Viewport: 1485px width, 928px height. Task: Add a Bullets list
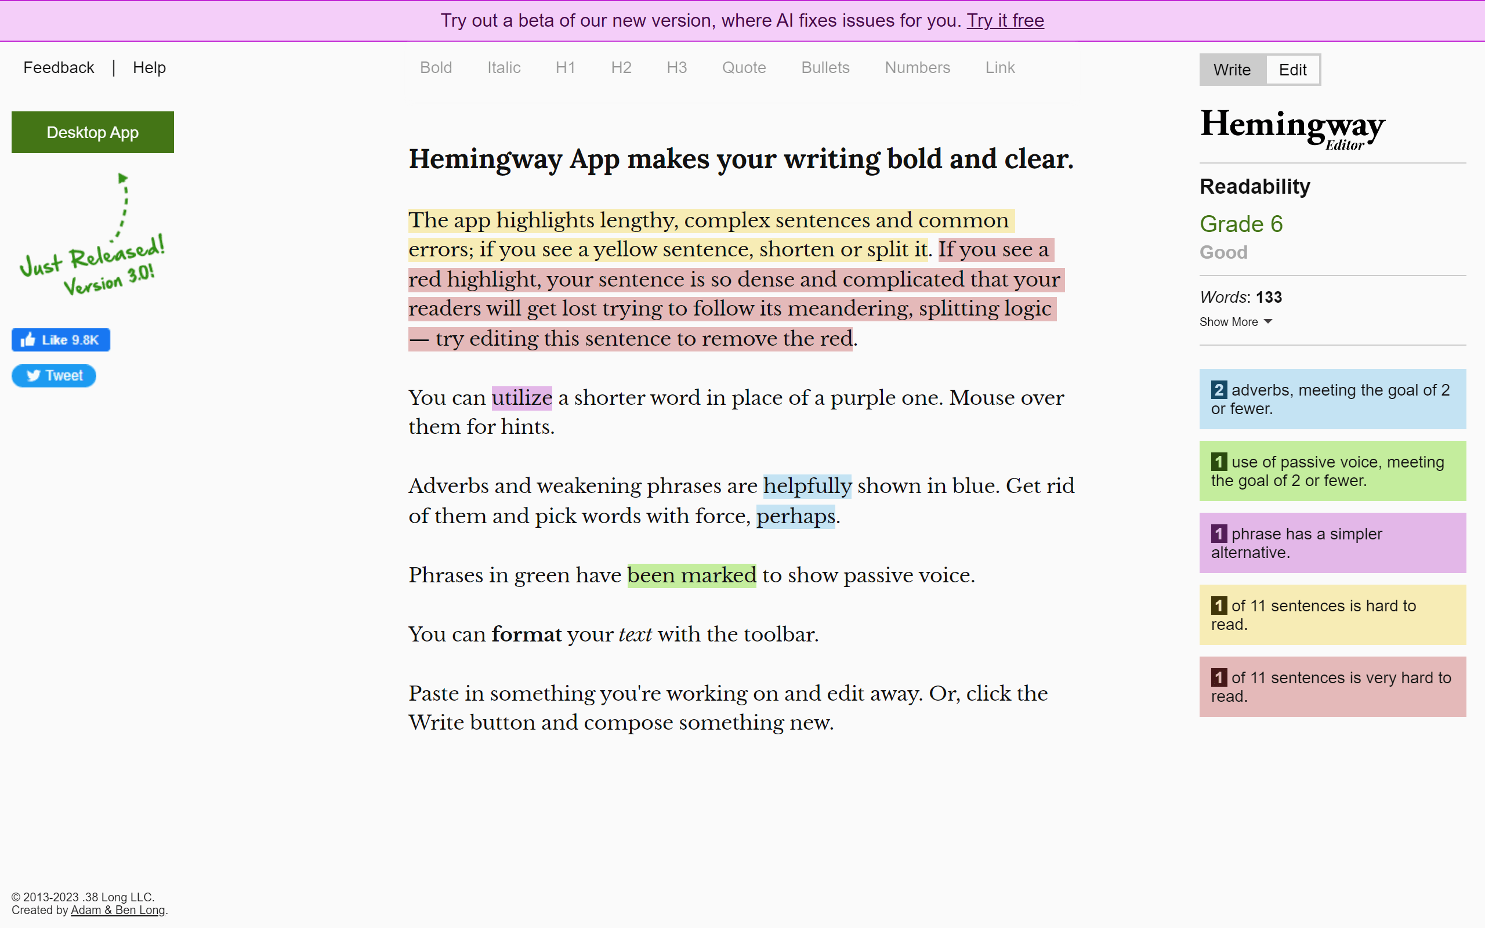click(825, 67)
